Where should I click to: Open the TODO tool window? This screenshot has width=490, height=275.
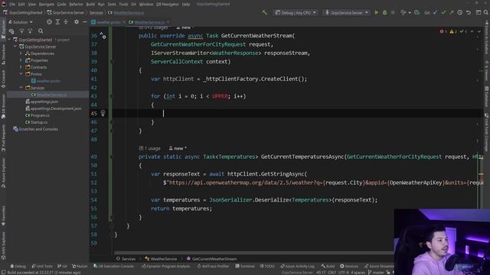click(267, 267)
